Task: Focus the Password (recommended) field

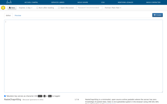Action: tap(89, 8)
